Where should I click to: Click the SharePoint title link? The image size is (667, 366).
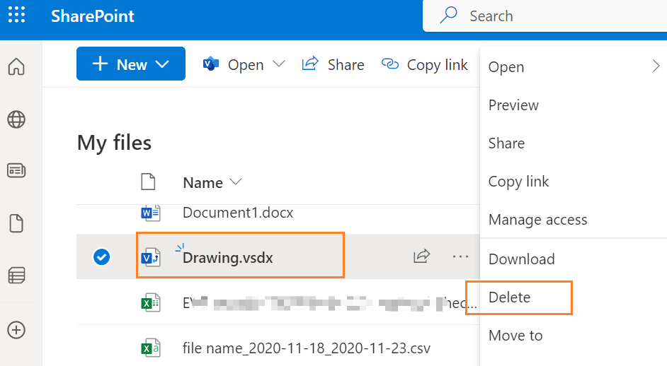tap(92, 16)
